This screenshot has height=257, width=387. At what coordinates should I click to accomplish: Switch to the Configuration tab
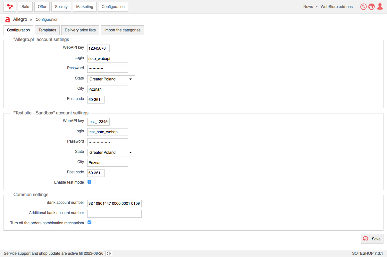19,30
